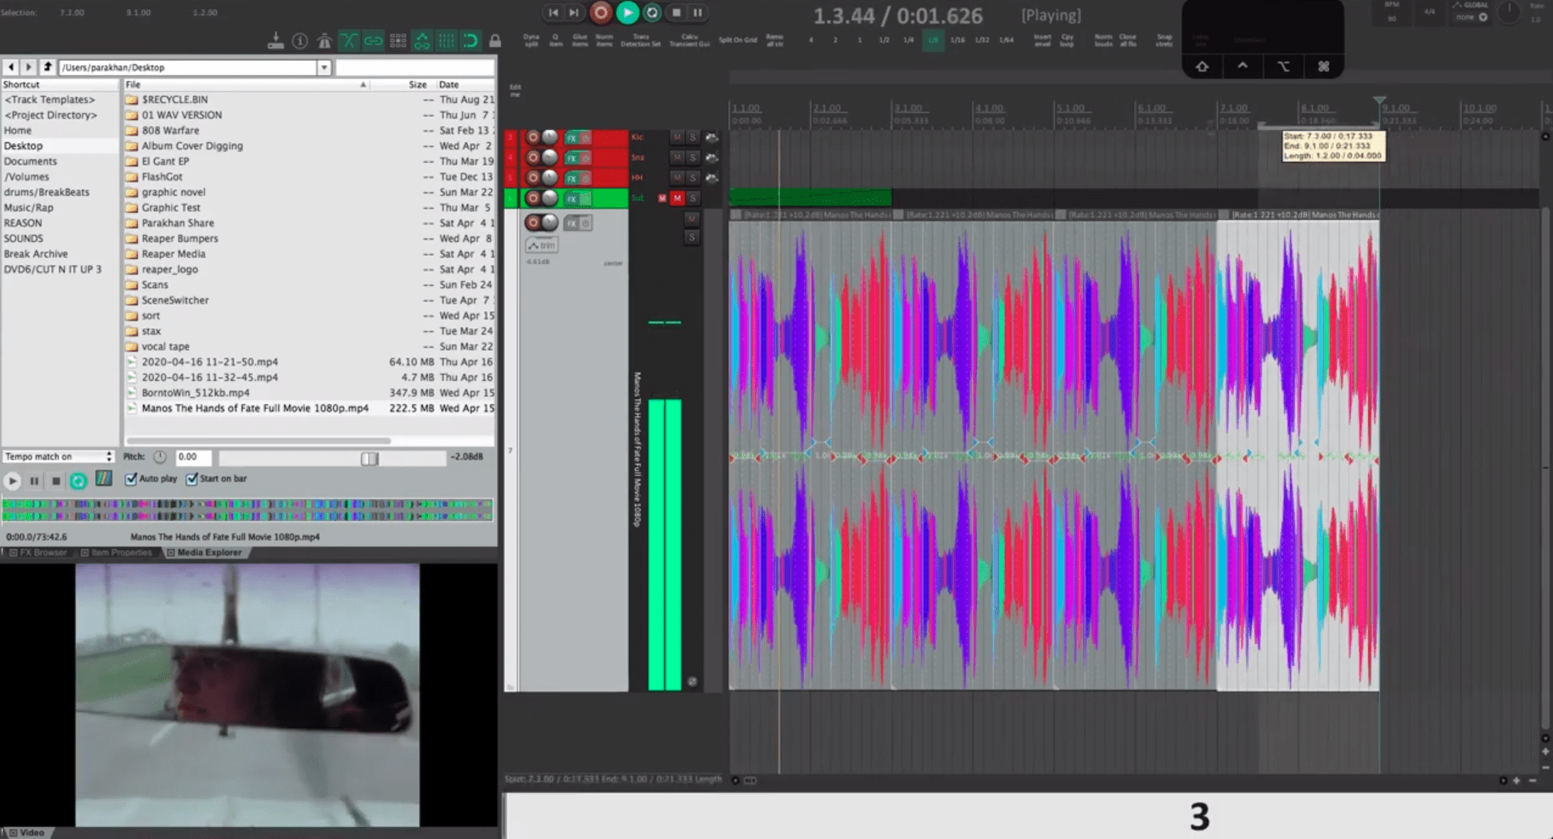The image size is (1553, 839).
Task: Toggle the auto-crossfade icon in the toolbar
Action: [x=349, y=41]
